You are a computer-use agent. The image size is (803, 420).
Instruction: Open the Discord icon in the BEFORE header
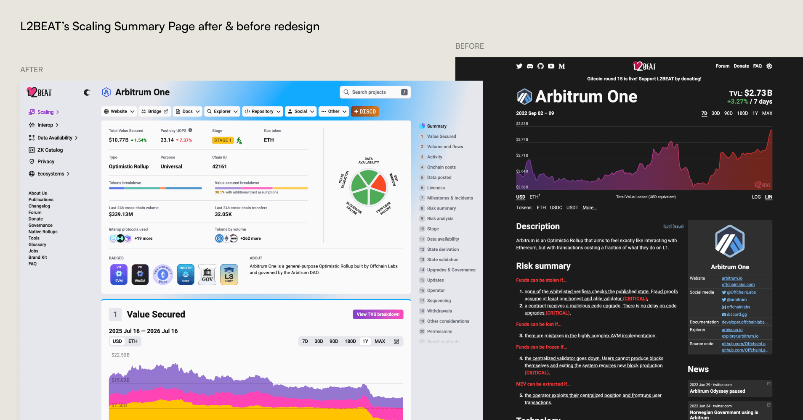(530, 66)
